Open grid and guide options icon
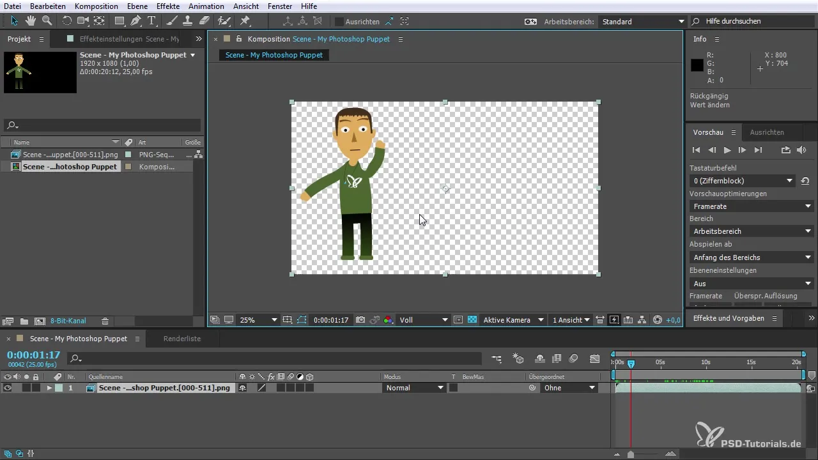 (287, 319)
